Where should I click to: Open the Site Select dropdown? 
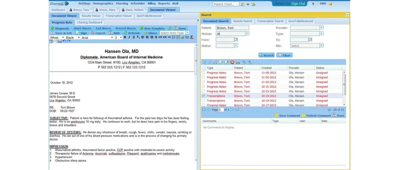(321, 46)
